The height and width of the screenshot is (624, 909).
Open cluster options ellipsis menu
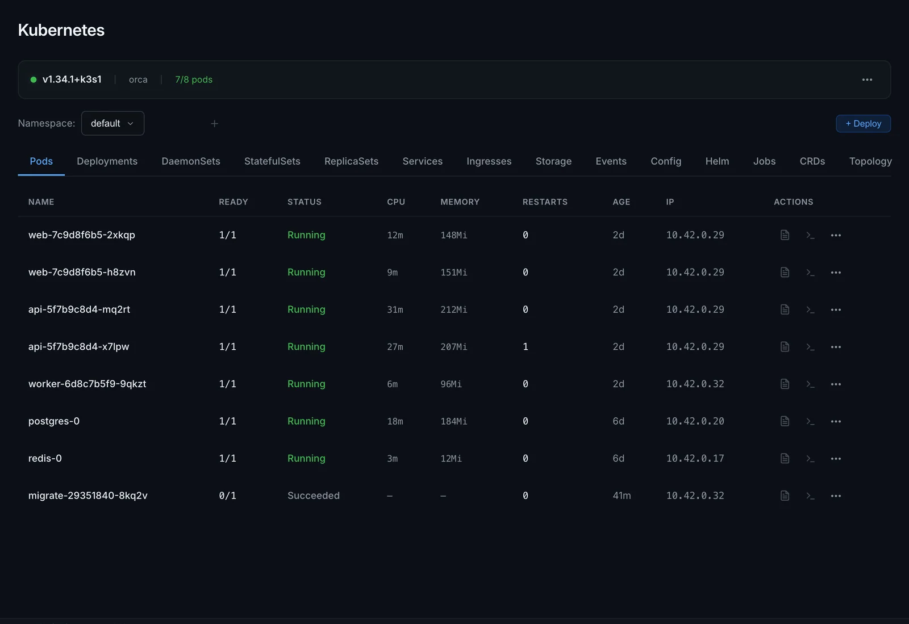tap(867, 79)
